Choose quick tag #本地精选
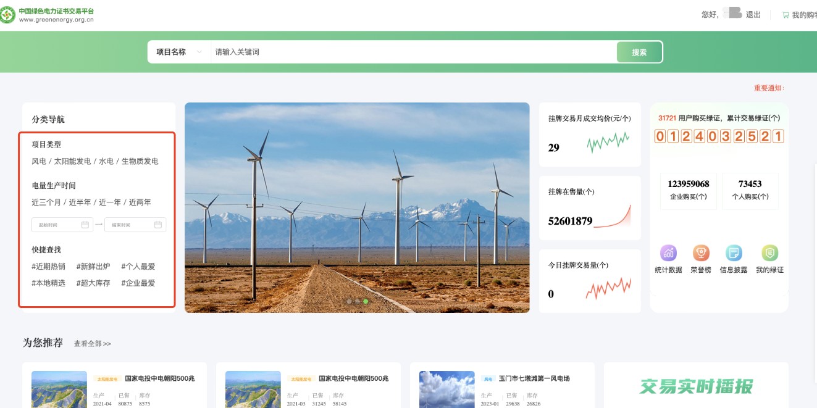 coord(48,283)
